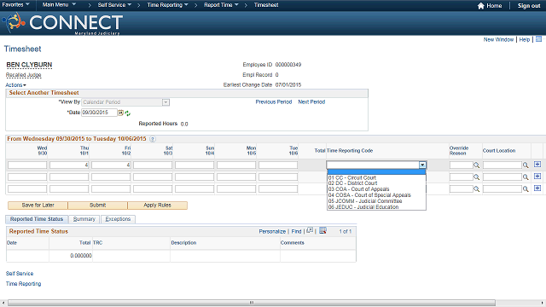Click the Find link in status grid

(x=296, y=231)
